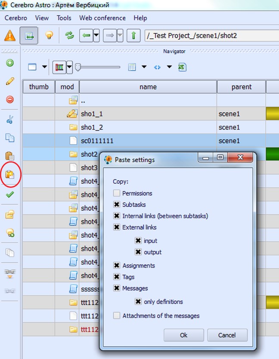
Task: Go forward with the right arrow button
Action: coord(110,35)
